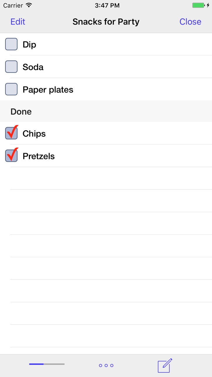The width and height of the screenshot is (212, 377).
Task: Tap the Edit button
Action: point(18,22)
